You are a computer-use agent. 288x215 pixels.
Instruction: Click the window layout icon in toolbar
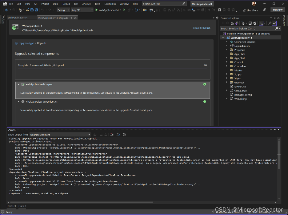click(151, 10)
